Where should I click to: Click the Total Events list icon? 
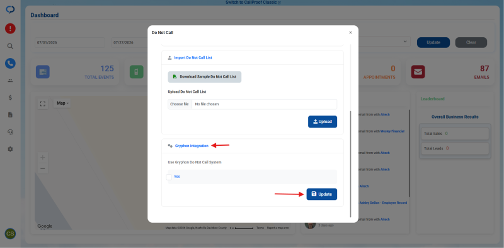pyautogui.click(x=42, y=72)
